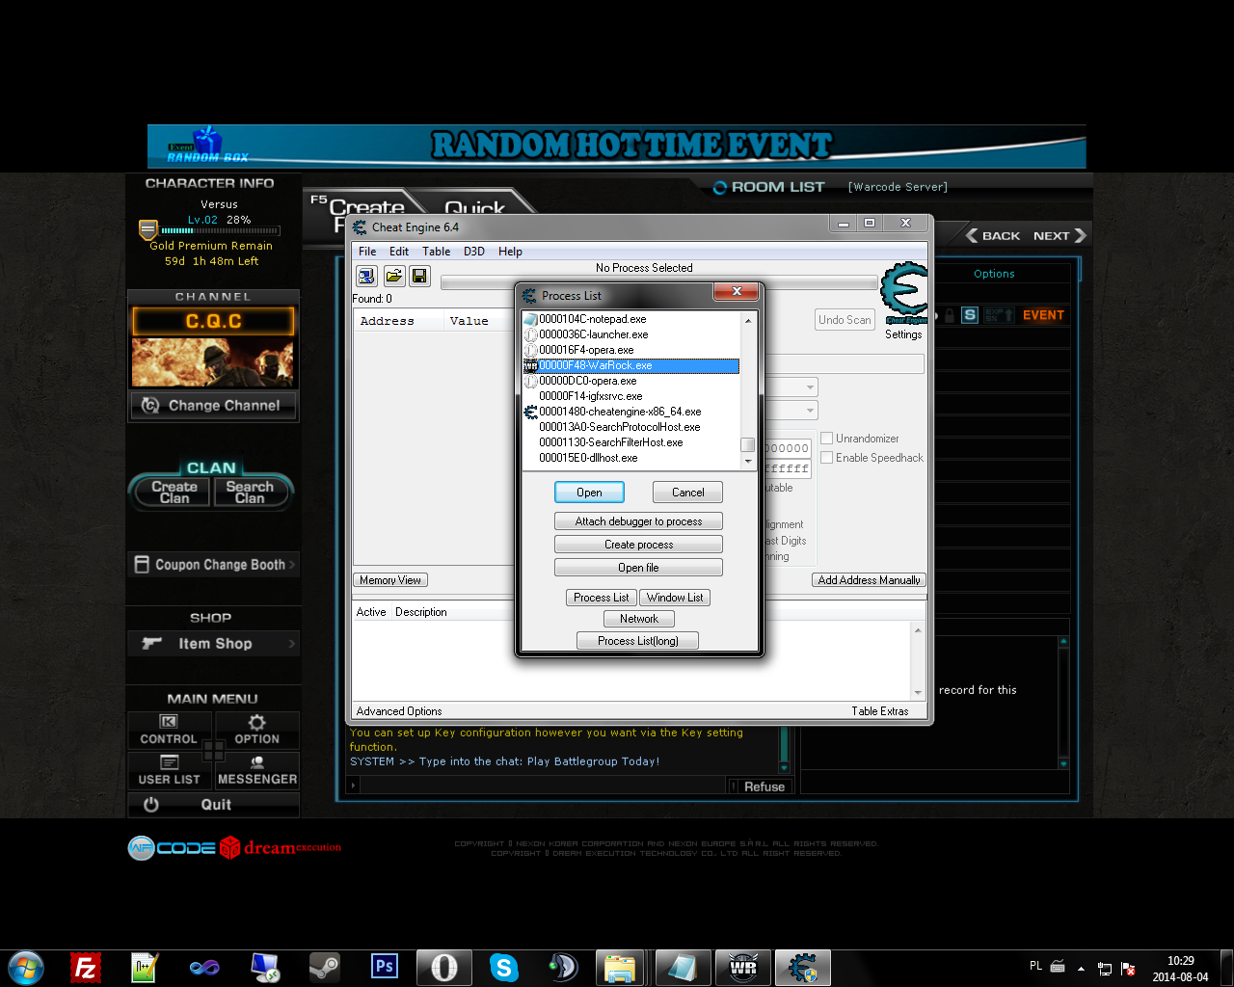Click the Process List scroll up arrow
The height and width of the screenshot is (987, 1234).
(747, 319)
